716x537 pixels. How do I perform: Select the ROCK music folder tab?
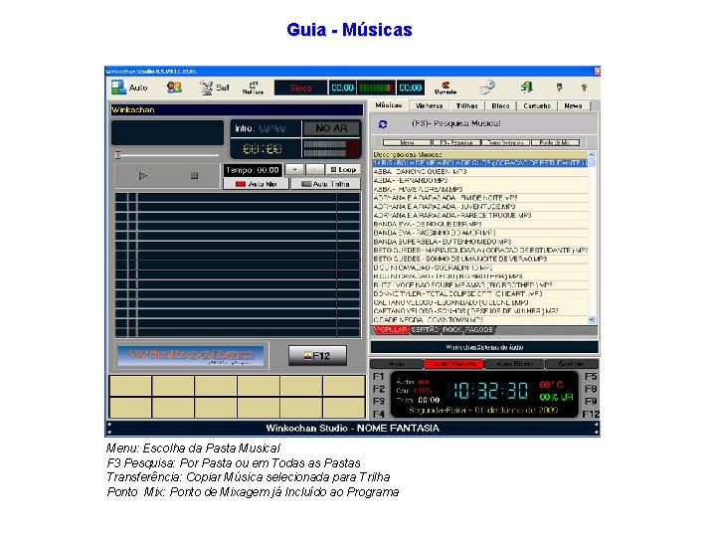click(x=452, y=330)
